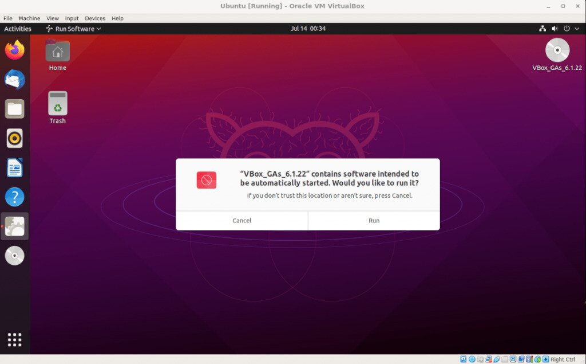Open the Files application in the dock
The height and width of the screenshot is (364, 586).
[14, 109]
